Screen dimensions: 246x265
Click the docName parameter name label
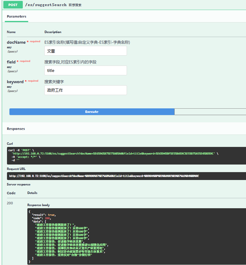pos(16,42)
